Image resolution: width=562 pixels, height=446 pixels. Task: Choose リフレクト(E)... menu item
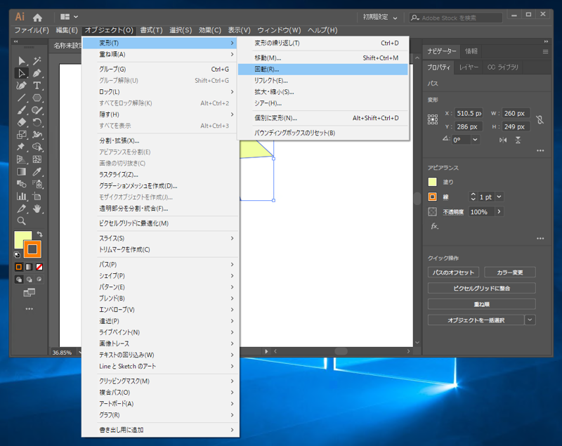tap(323, 81)
